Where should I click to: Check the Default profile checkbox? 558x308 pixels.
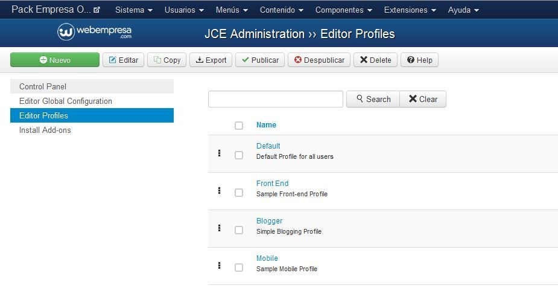[239, 155]
